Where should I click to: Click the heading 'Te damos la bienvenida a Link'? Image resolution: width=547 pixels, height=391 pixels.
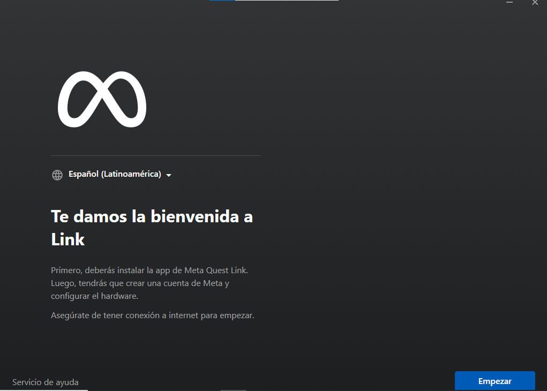tap(152, 228)
